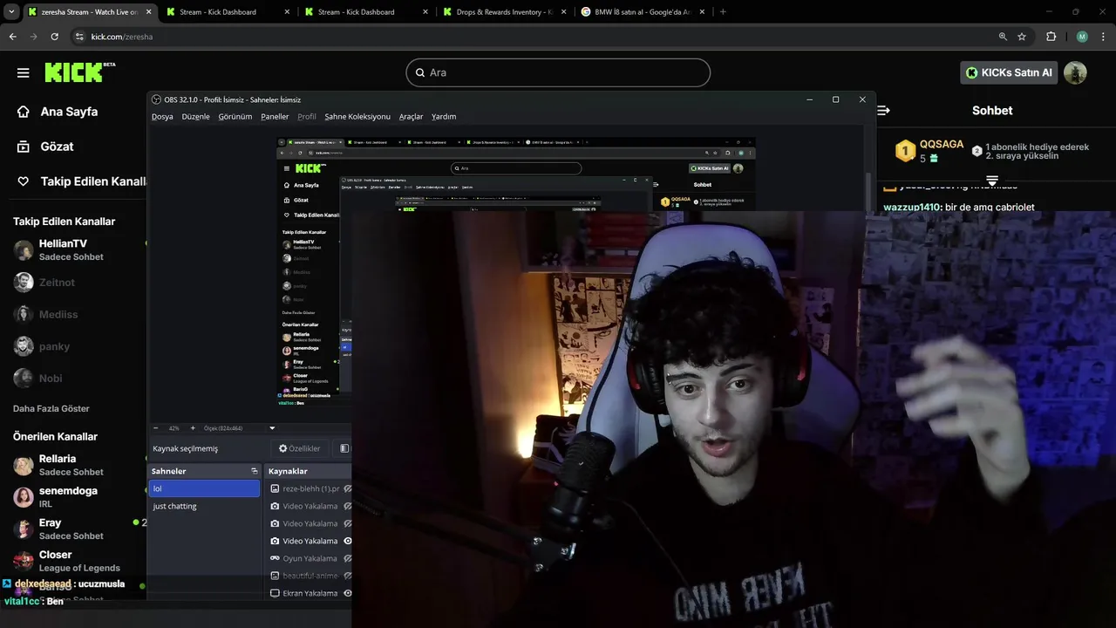Go back using the browser back arrow
This screenshot has height=628, width=1116.
[x=12, y=37]
